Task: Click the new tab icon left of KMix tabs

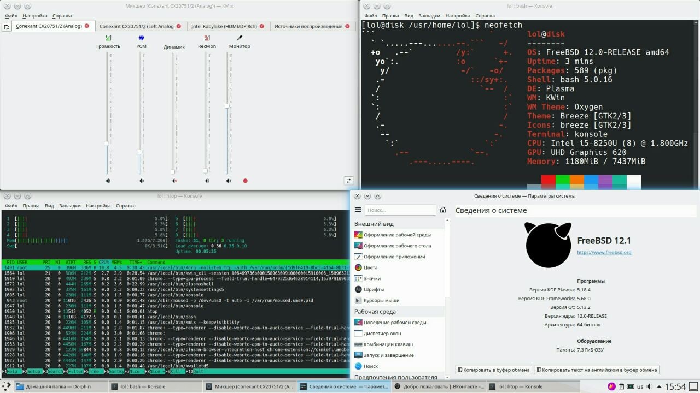Action: coord(7,26)
